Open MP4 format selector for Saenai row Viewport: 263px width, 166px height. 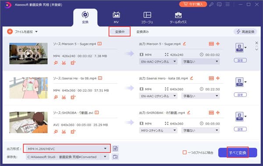[241, 82]
